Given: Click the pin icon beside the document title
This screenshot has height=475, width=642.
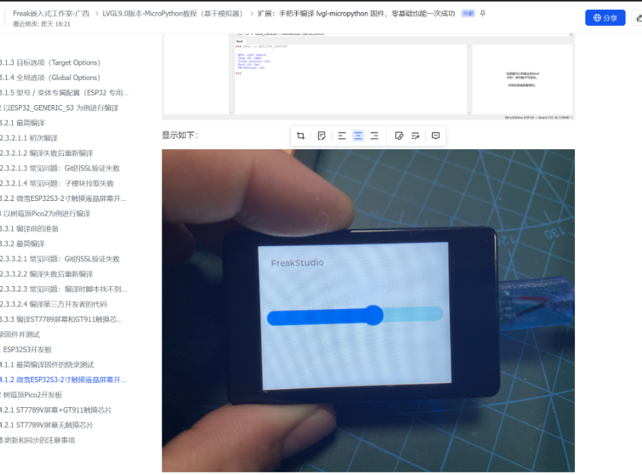Looking at the screenshot, I should click(482, 14).
